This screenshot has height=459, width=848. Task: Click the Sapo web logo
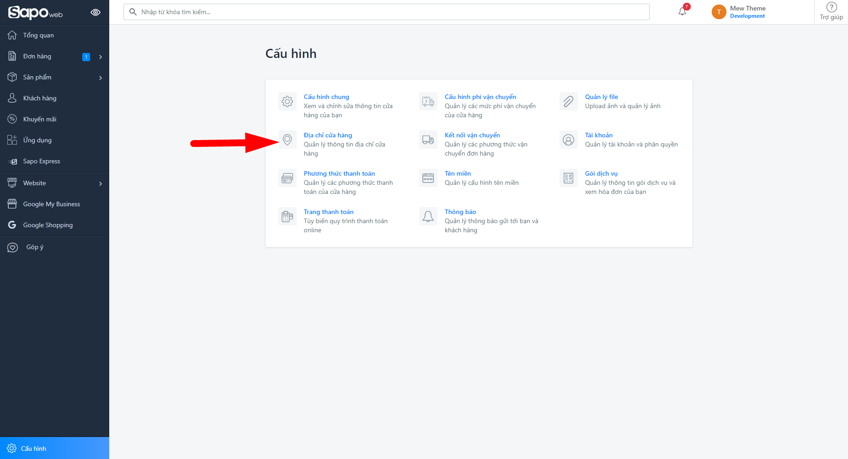35,12
